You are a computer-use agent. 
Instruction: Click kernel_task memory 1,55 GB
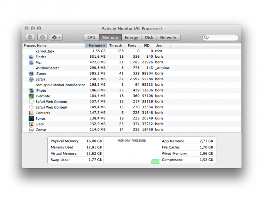[99, 51]
